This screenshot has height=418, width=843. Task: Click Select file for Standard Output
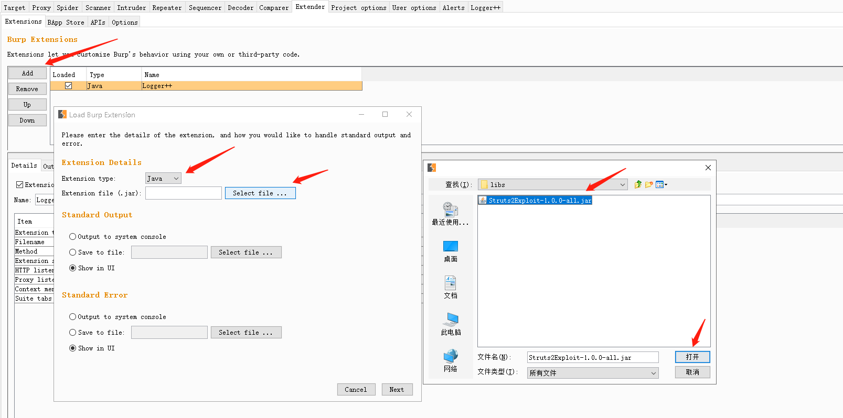pos(246,252)
